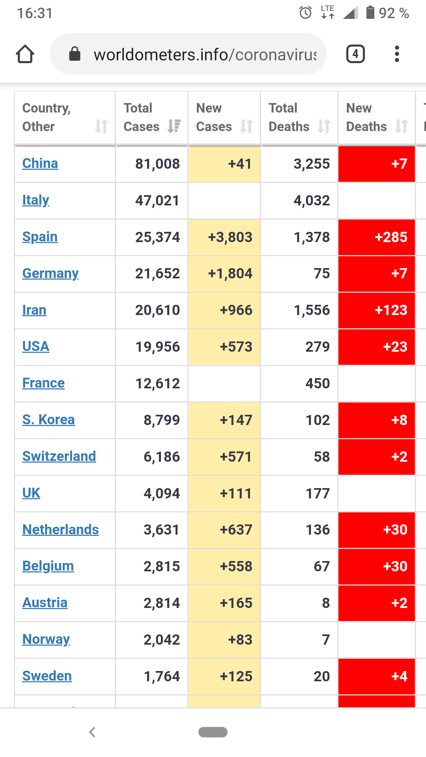Open the Italy country link
The height and width of the screenshot is (757, 426).
pyautogui.click(x=36, y=200)
